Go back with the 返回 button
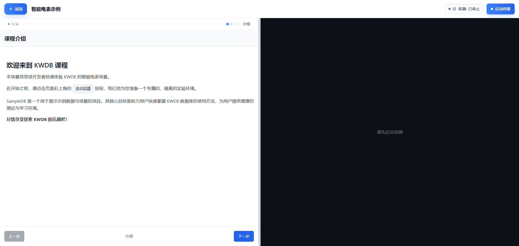This screenshot has height=246, width=519. [15, 9]
